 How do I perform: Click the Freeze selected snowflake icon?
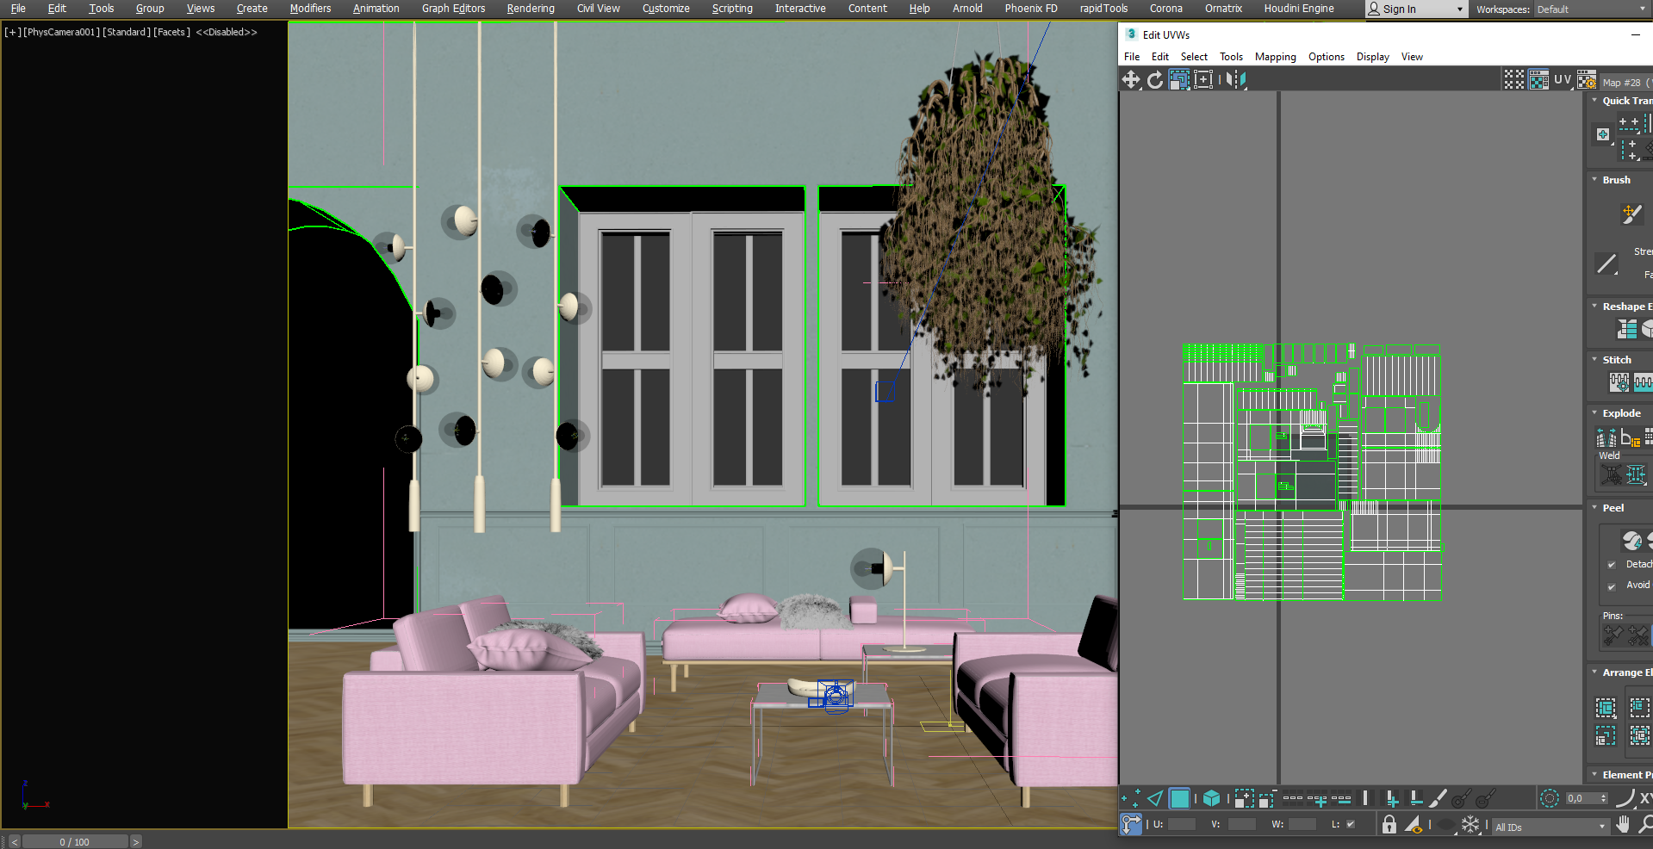pyautogui.click(x=1470, y=825)
